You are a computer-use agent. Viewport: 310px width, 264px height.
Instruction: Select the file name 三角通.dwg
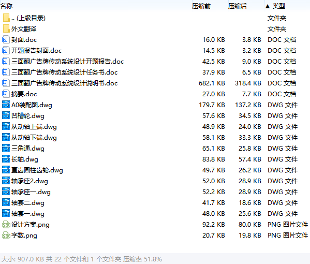(27, 149)
